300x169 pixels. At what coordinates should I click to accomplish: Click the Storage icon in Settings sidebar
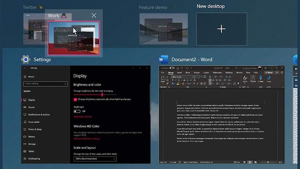tap(24, 144)
